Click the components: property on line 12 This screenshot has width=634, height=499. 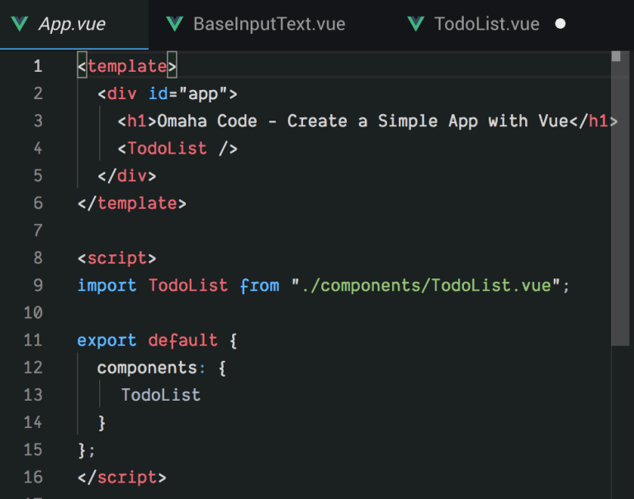(151, 368)
